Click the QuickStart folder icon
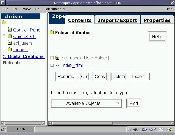Viewport: 175px width, 135px height. [x=10, y=36]
